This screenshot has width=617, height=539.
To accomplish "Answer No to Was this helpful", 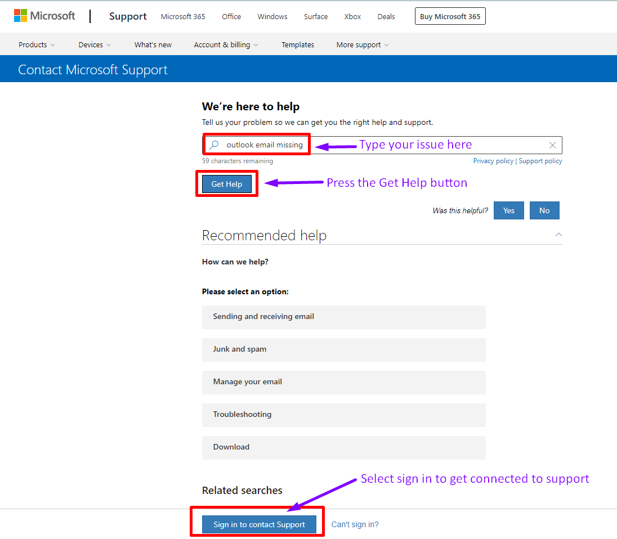I will [544, 210].
